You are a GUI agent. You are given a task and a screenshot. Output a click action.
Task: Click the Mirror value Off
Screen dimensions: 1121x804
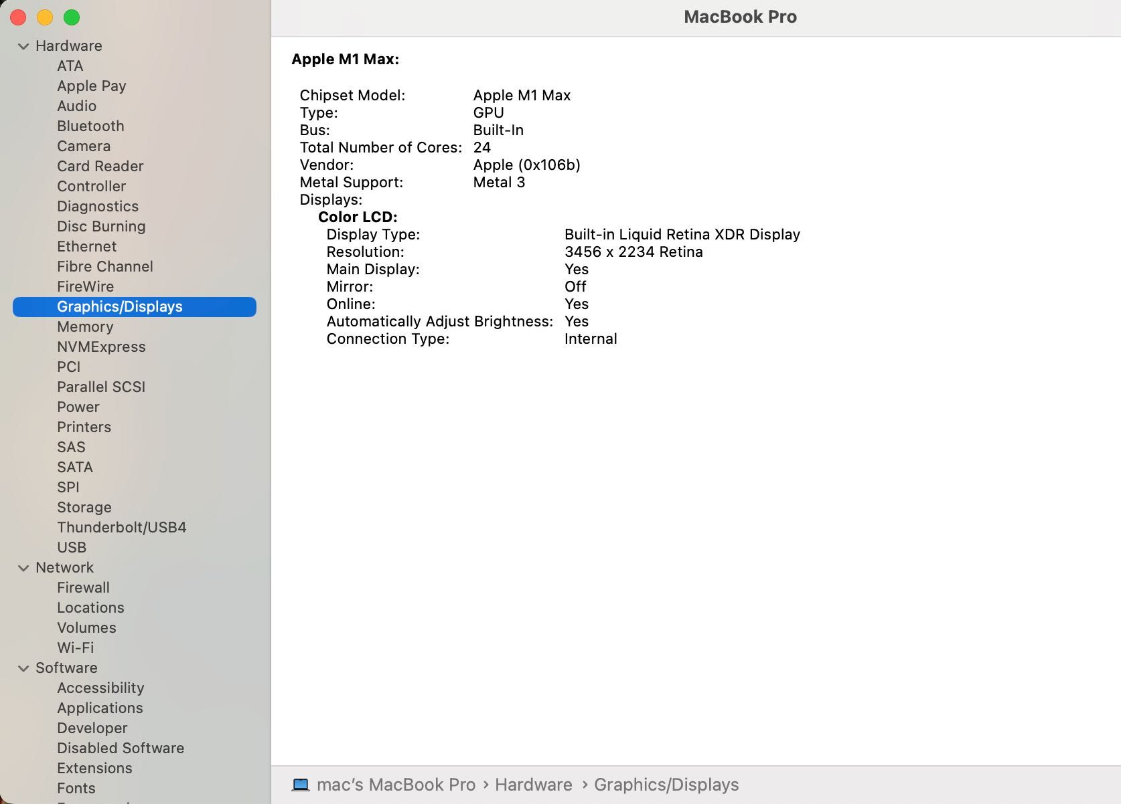coord(575,286)
